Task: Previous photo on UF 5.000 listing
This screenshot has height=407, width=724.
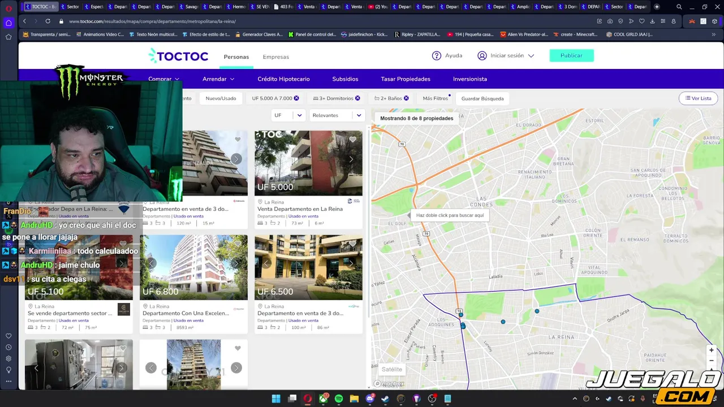Action: coord(266,159)
